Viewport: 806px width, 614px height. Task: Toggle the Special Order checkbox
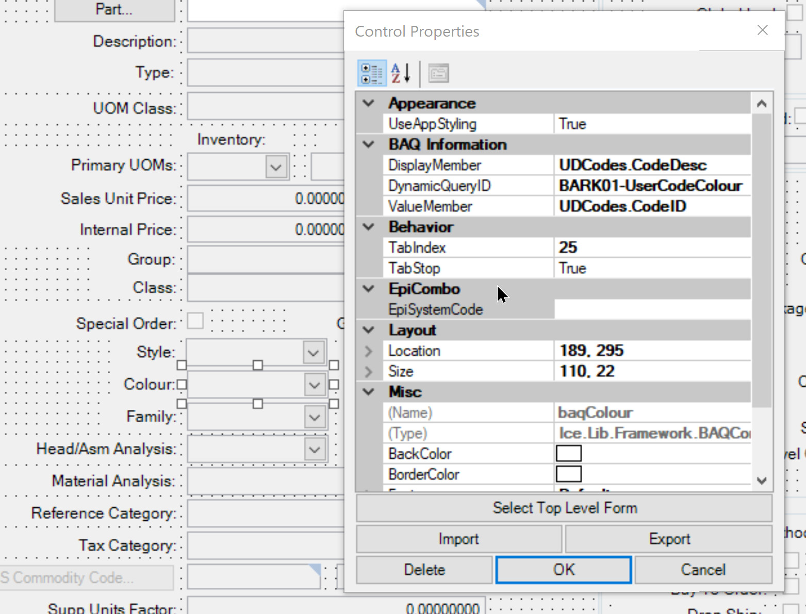coord(195,321)
